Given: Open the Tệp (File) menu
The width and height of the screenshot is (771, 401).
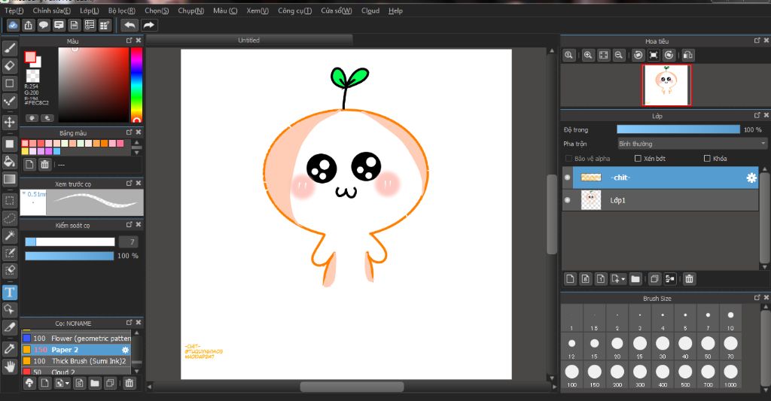Looking at the screenshot, I should point(14,11).
